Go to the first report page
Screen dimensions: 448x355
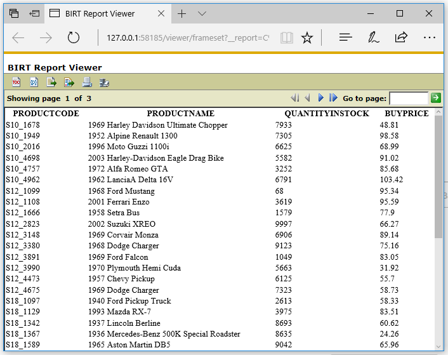pos(294,98)
